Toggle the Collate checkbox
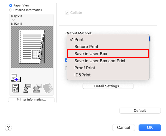The height and width of the screenshot is (136, 166). [67, 13]
